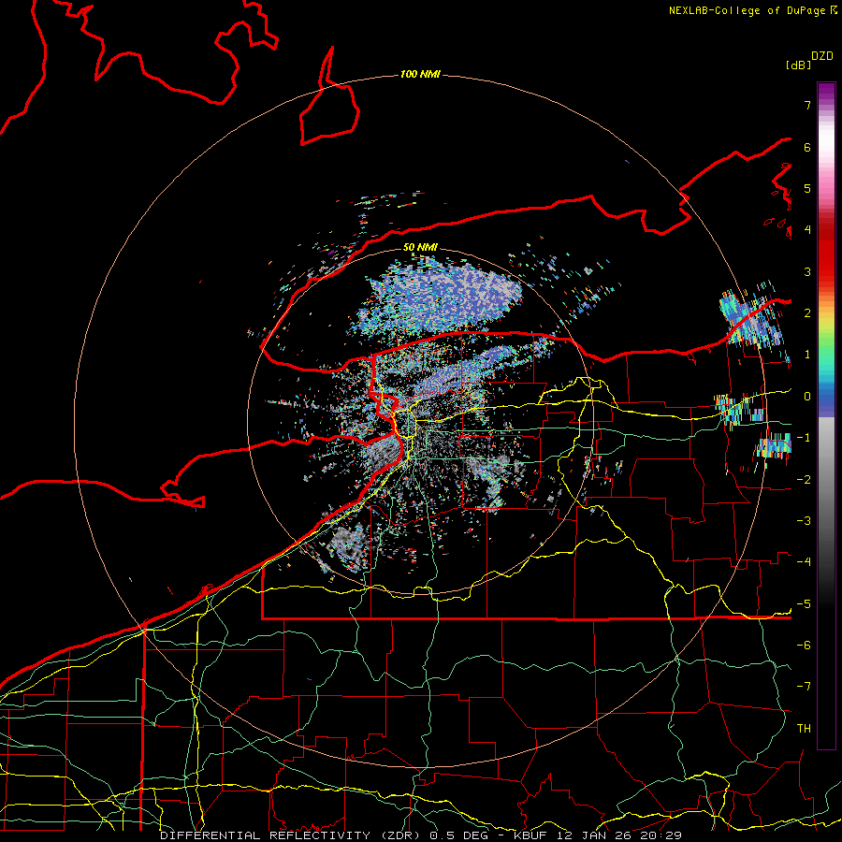Click the red 3 dB band of color bar
The width and height of the screenshot is (842, 842).
826,271
